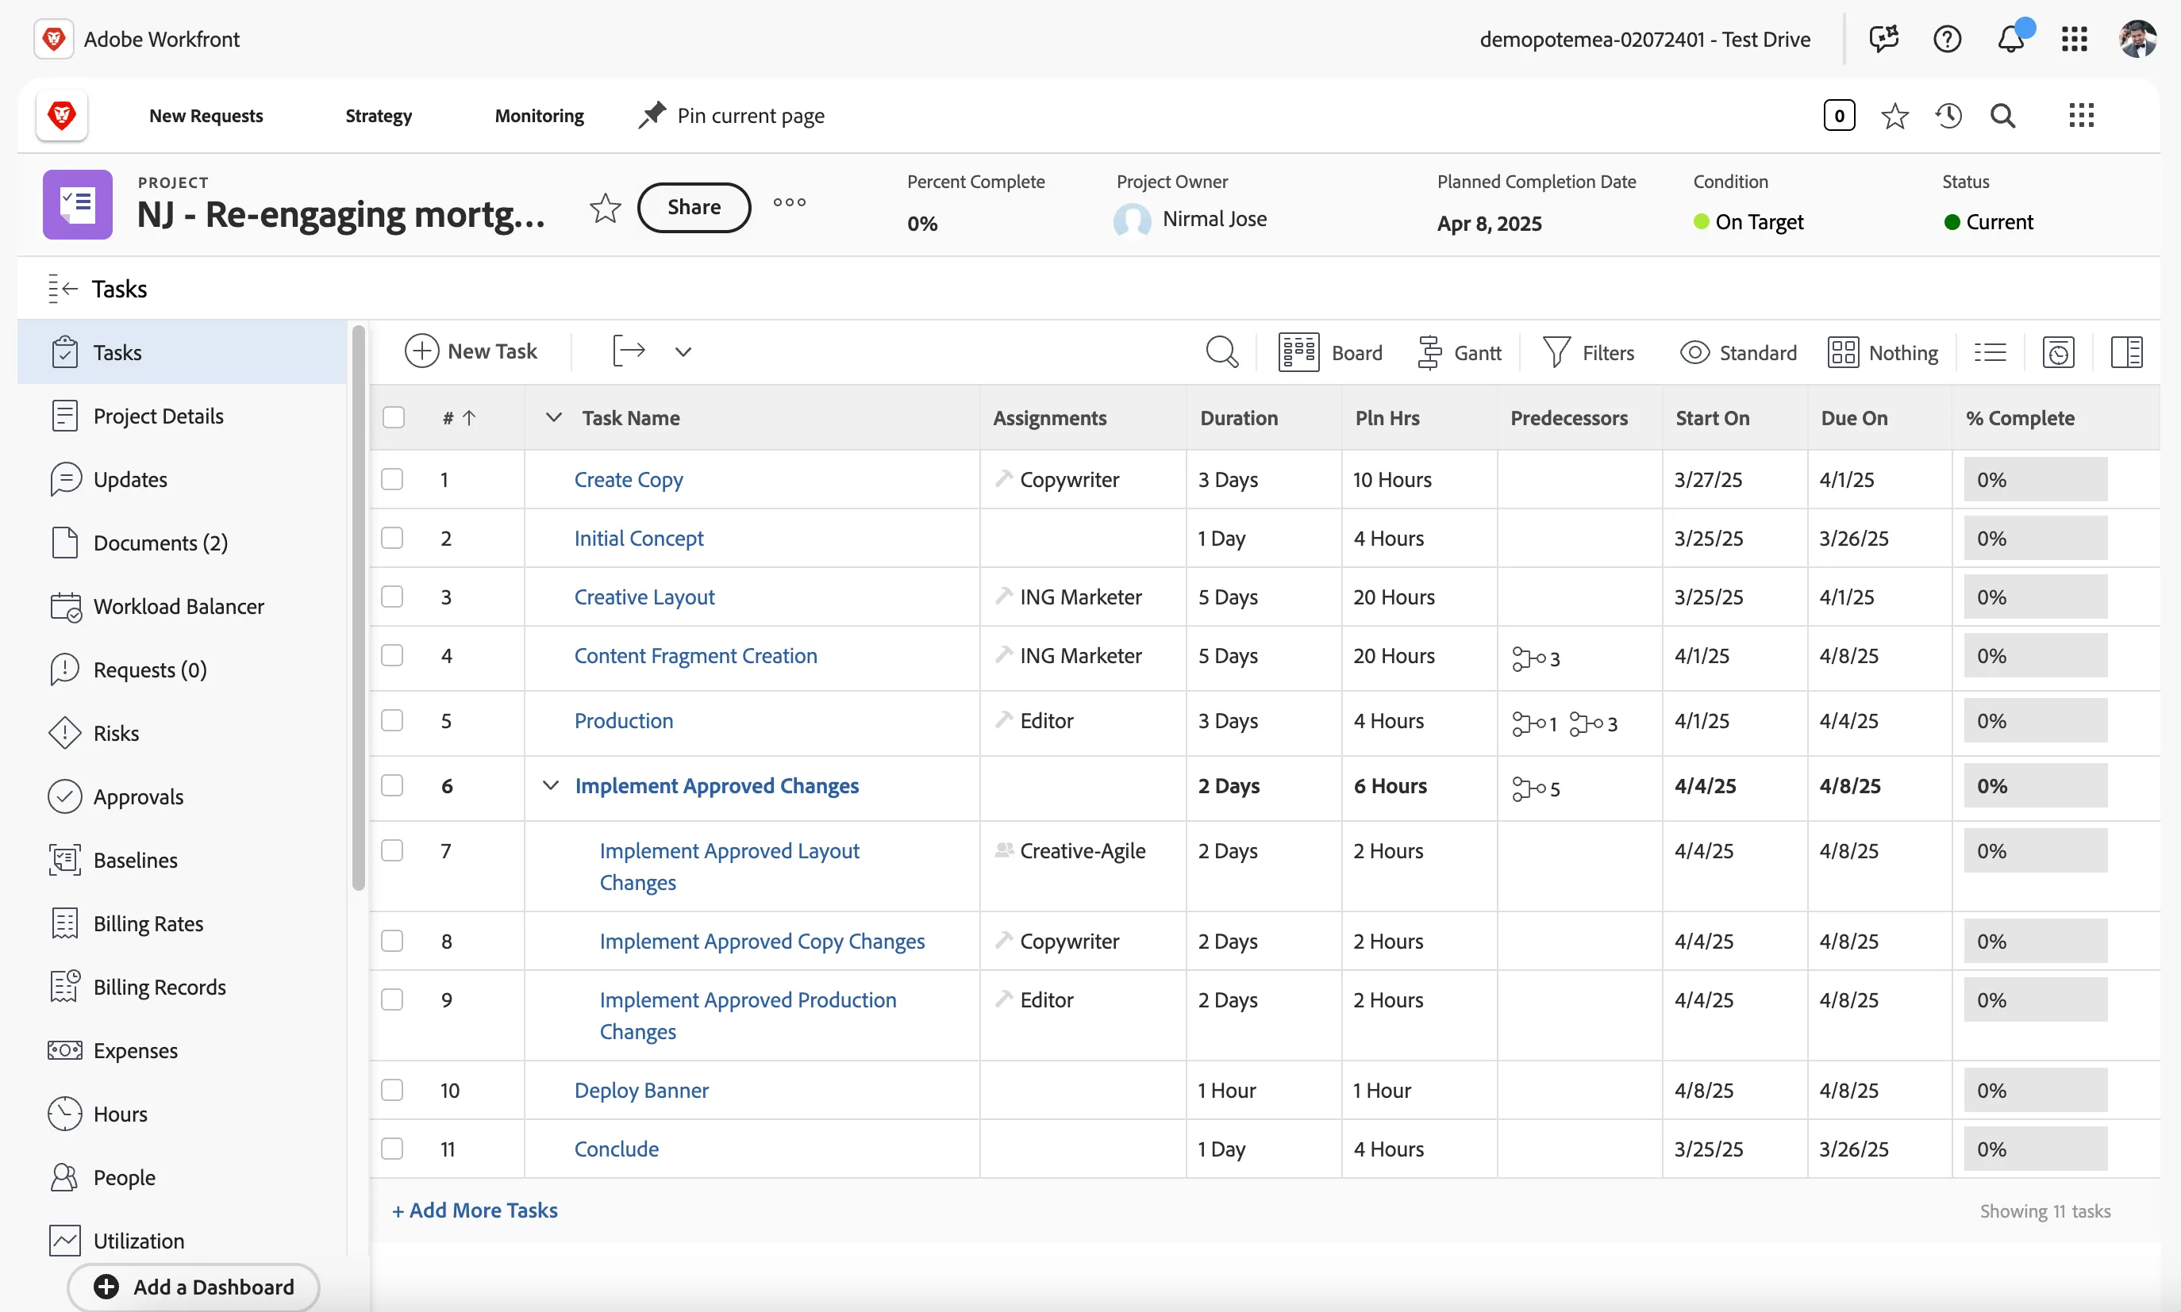Open the help question mark icon

(x=1947, y=39)
